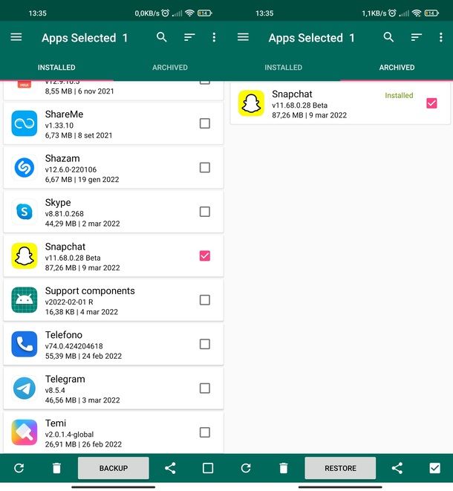Open sort options on left Installed screen
Image resolution: width=453 pixels, height=491 pixels.
(189, 38)
